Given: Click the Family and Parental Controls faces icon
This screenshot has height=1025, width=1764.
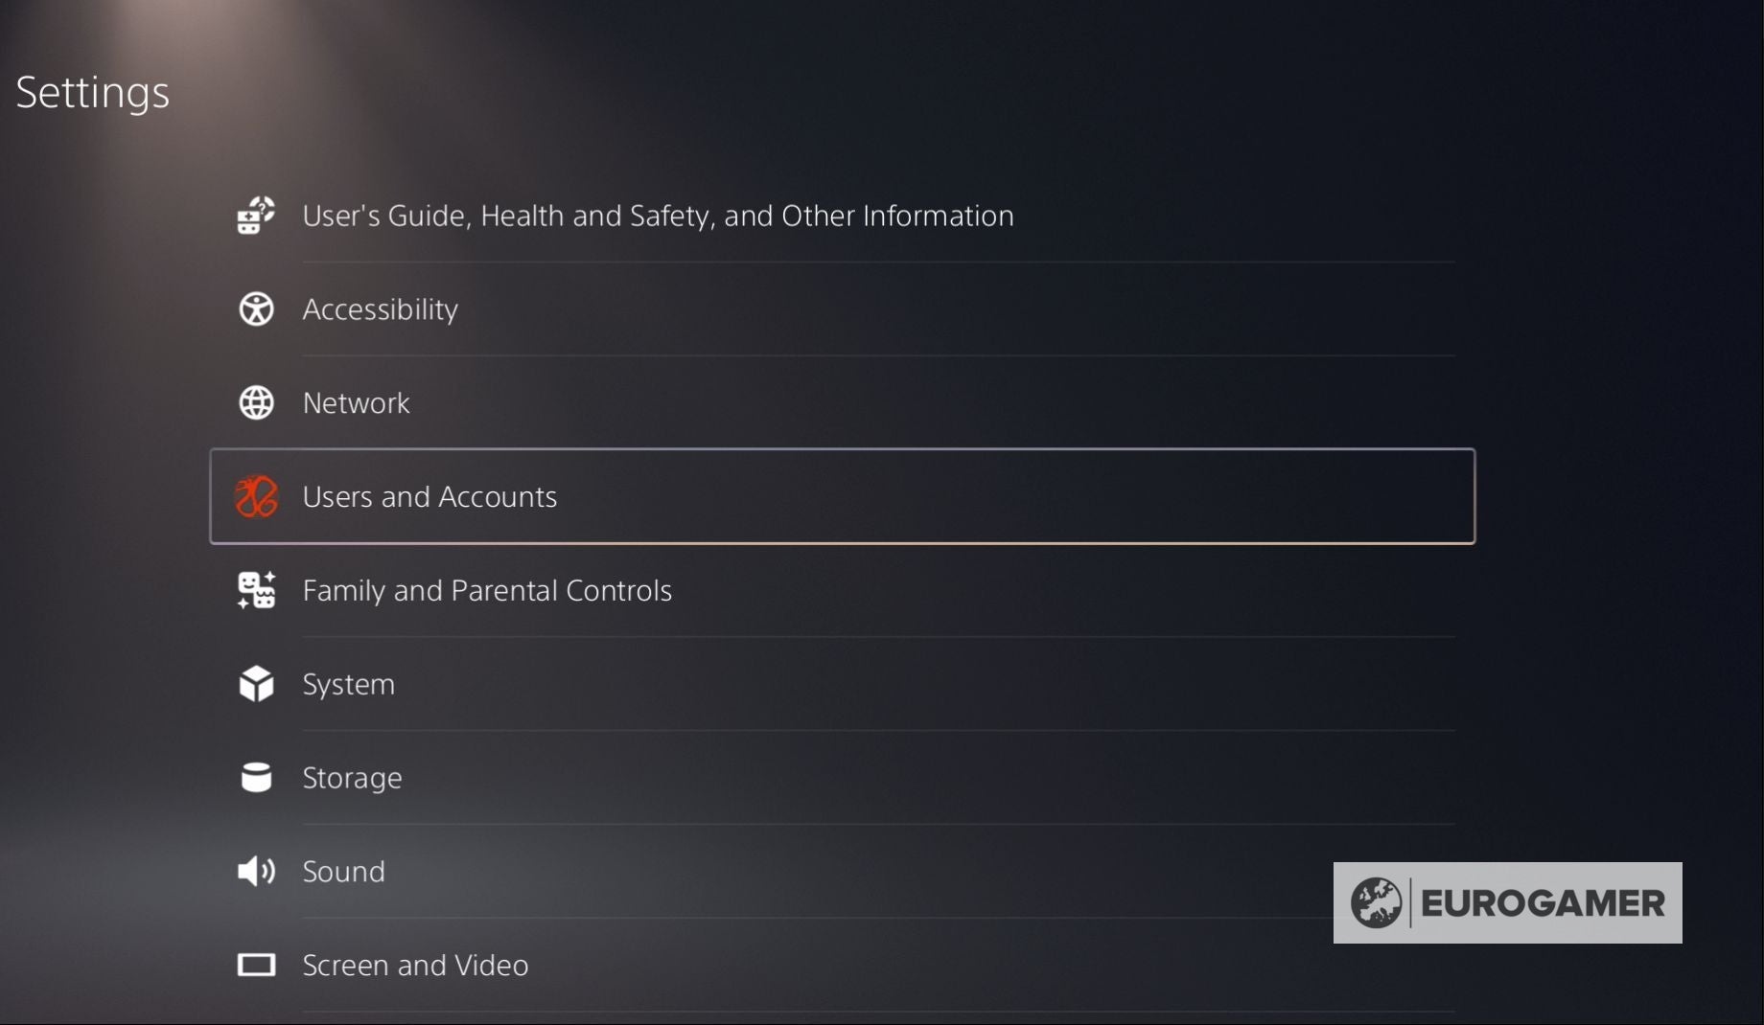Looking at the screenshot, I should click(255, 590).
